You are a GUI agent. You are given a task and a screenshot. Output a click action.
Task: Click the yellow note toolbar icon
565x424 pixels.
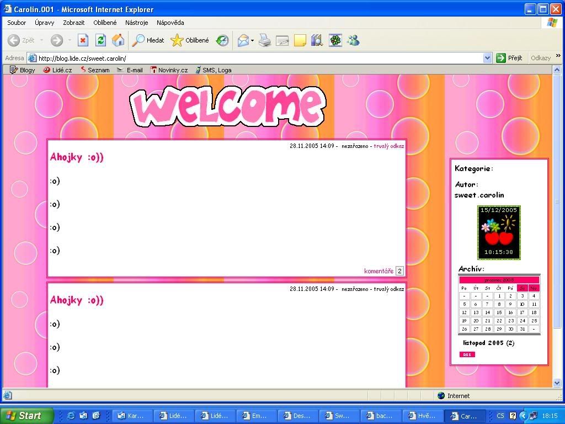pyautogui.click(x=300, y=40)
